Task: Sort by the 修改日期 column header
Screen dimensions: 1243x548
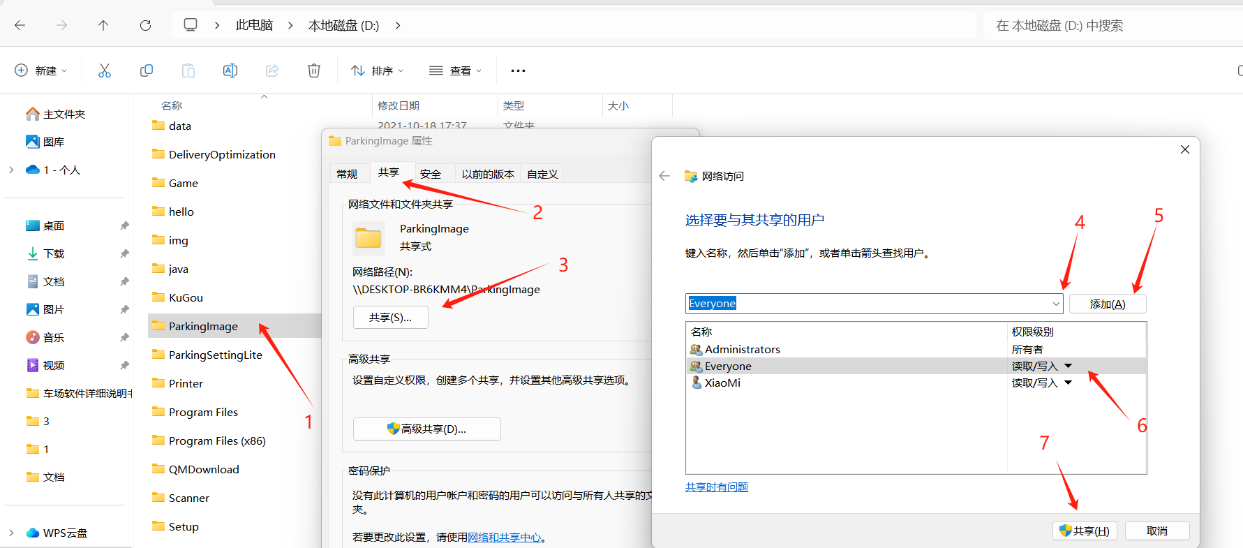Action: (399, 105)
